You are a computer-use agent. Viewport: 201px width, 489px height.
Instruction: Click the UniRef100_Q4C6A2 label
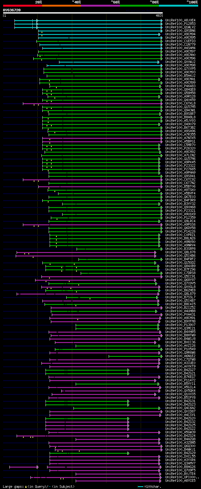[180, 408]
